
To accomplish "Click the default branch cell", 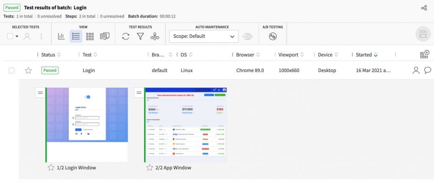I will 159,70.
